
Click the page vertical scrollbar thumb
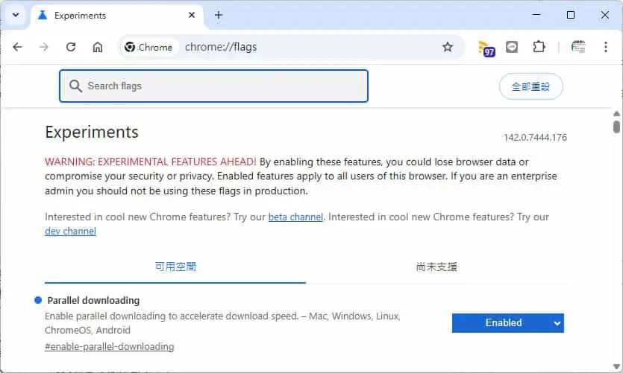(616, 127)
